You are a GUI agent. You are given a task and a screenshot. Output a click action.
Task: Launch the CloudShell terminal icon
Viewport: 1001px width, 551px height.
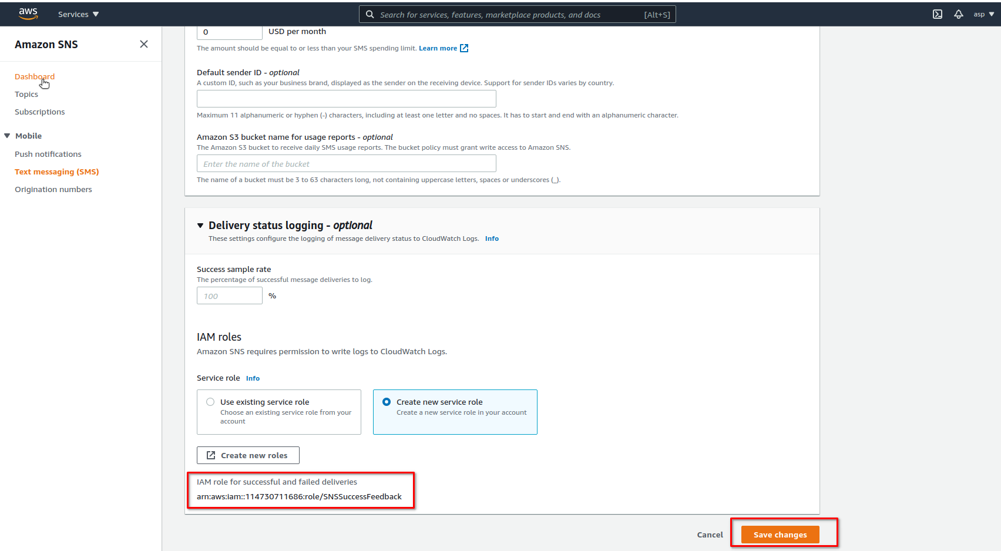pos(938,14)
